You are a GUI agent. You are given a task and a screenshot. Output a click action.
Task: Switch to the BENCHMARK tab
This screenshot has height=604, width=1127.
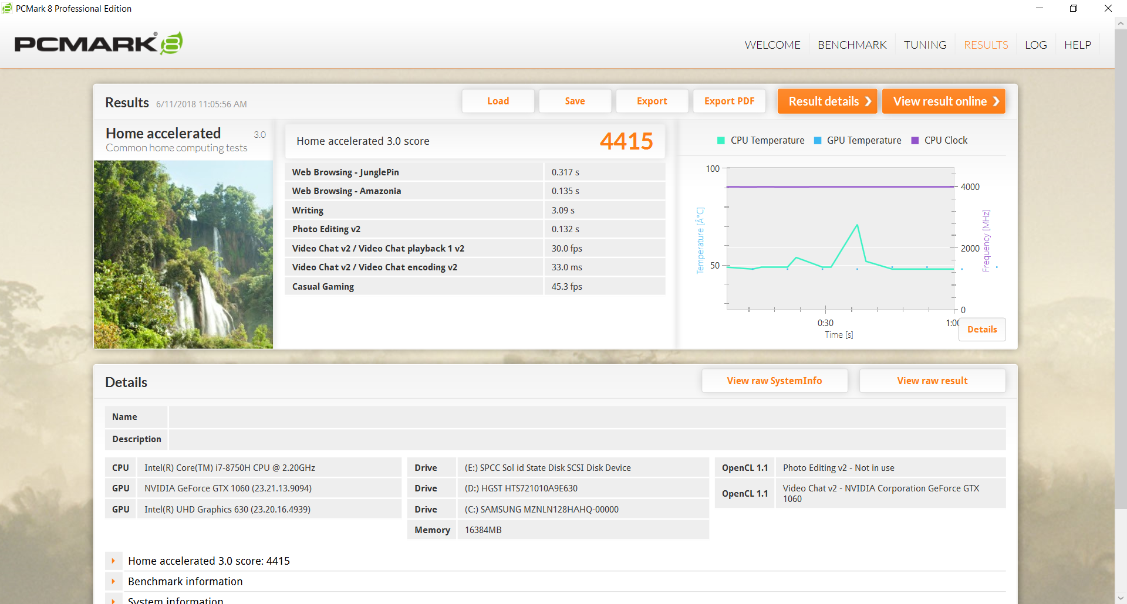click(852, 45)
